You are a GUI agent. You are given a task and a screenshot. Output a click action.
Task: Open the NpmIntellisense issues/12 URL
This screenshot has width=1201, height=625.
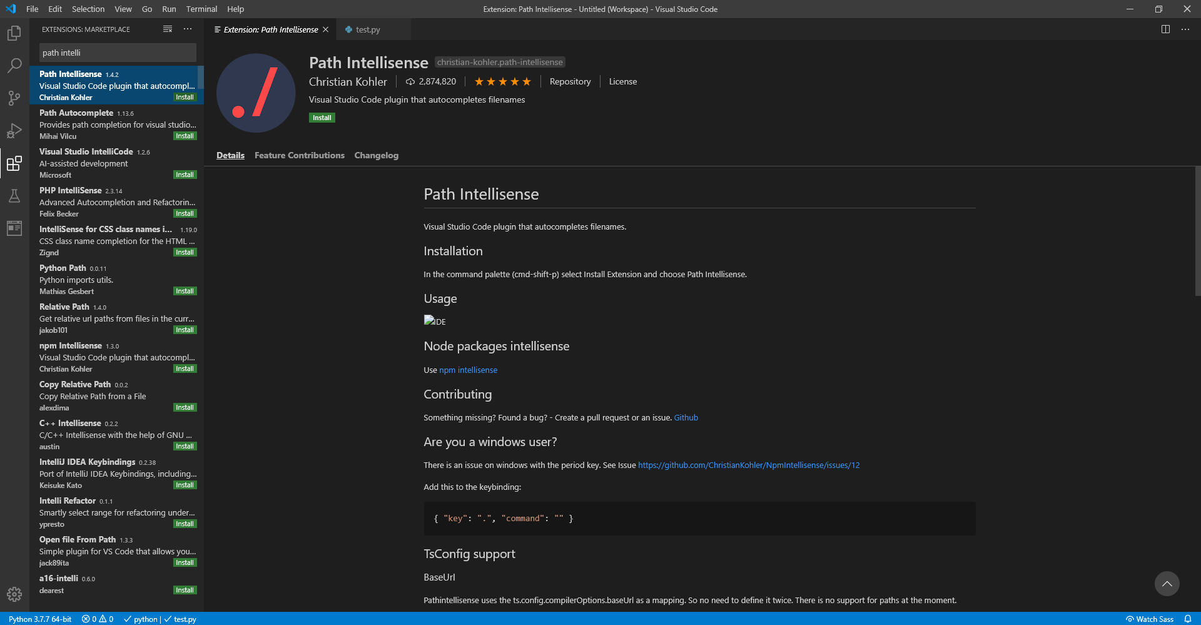click(x=749, y=465)
